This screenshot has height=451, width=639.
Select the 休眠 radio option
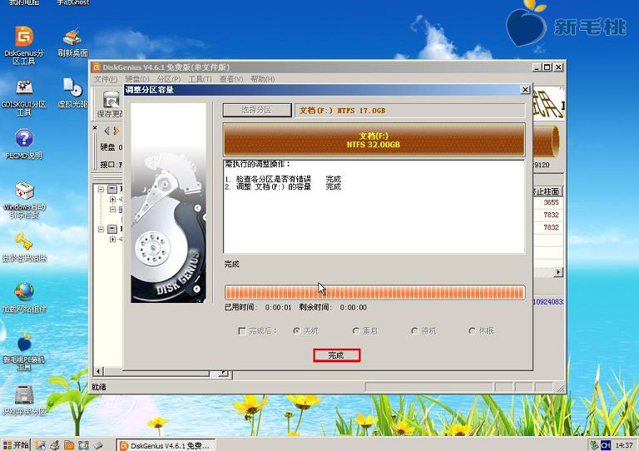[x=473, y=331]
